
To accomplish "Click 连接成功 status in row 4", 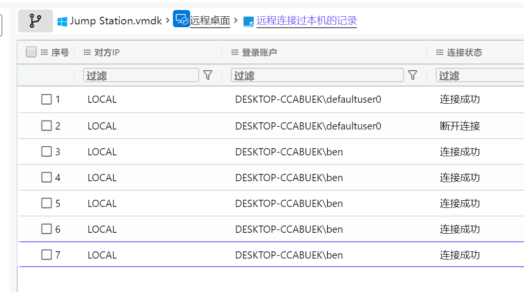I will (x=460, y=178).
